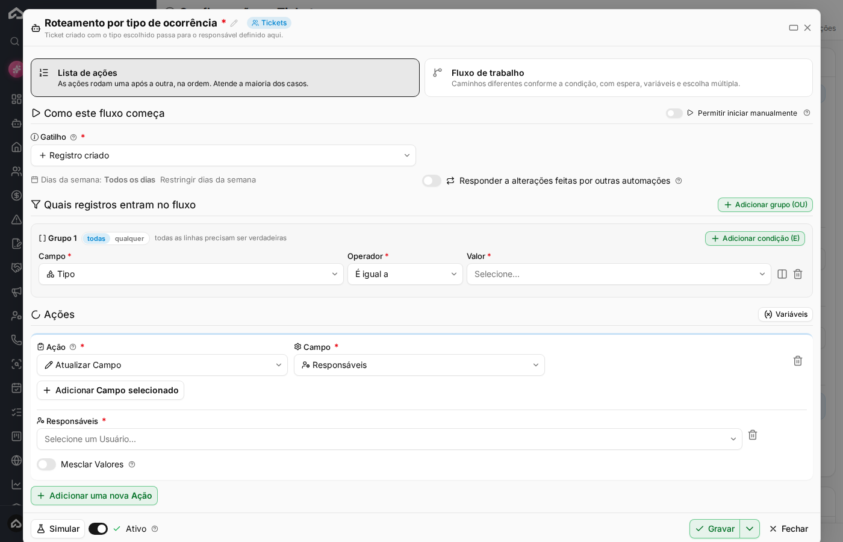Select the Lista de ações mode card
The width and height of the screenshot is (843, 542).
click(225, 78)
